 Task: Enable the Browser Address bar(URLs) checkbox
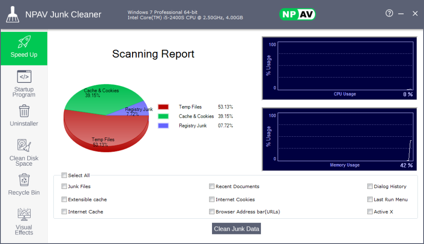(212, 212)
